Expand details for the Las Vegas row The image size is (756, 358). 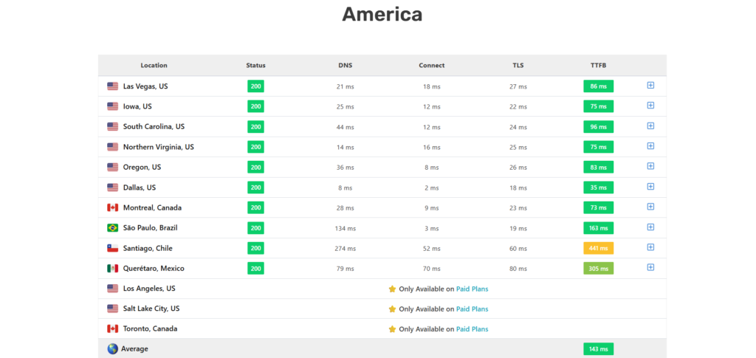coord(650,86)
